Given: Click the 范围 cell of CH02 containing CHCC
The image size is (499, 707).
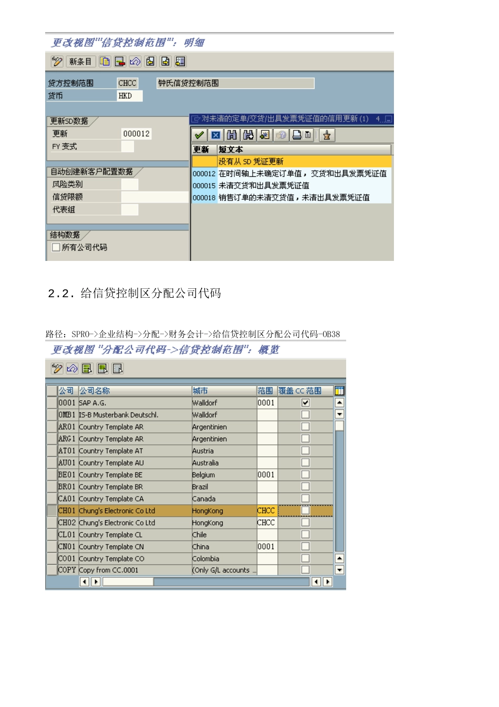Looking at the screenshot, I should 267,523.
